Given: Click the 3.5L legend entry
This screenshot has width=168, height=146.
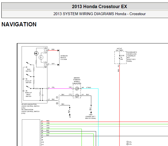Looking at the screenshot, I should pos(129,142).
